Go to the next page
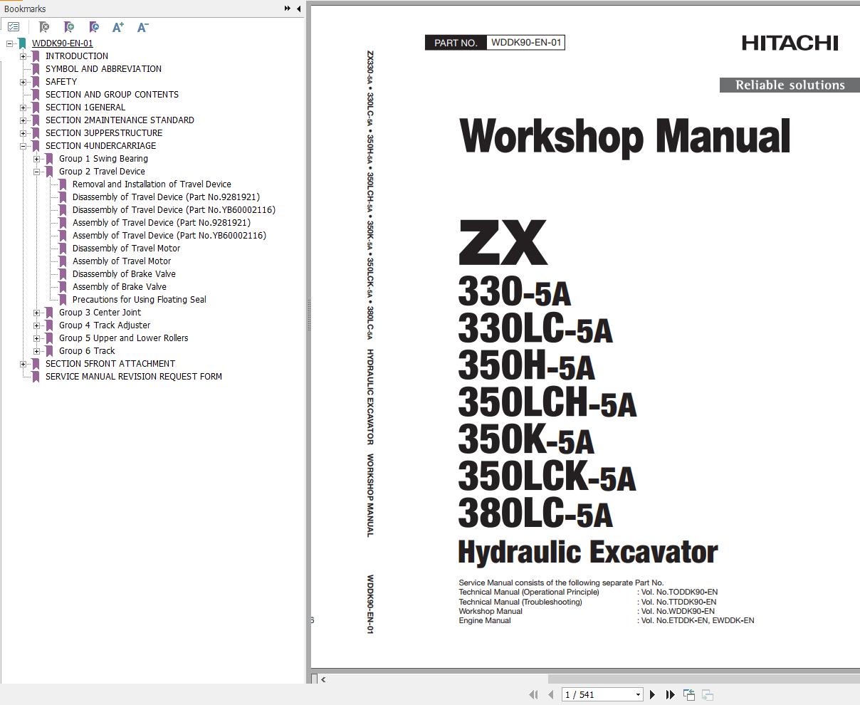Image resolution: width=860 pixels, height=705 pixels. (652, 694)
